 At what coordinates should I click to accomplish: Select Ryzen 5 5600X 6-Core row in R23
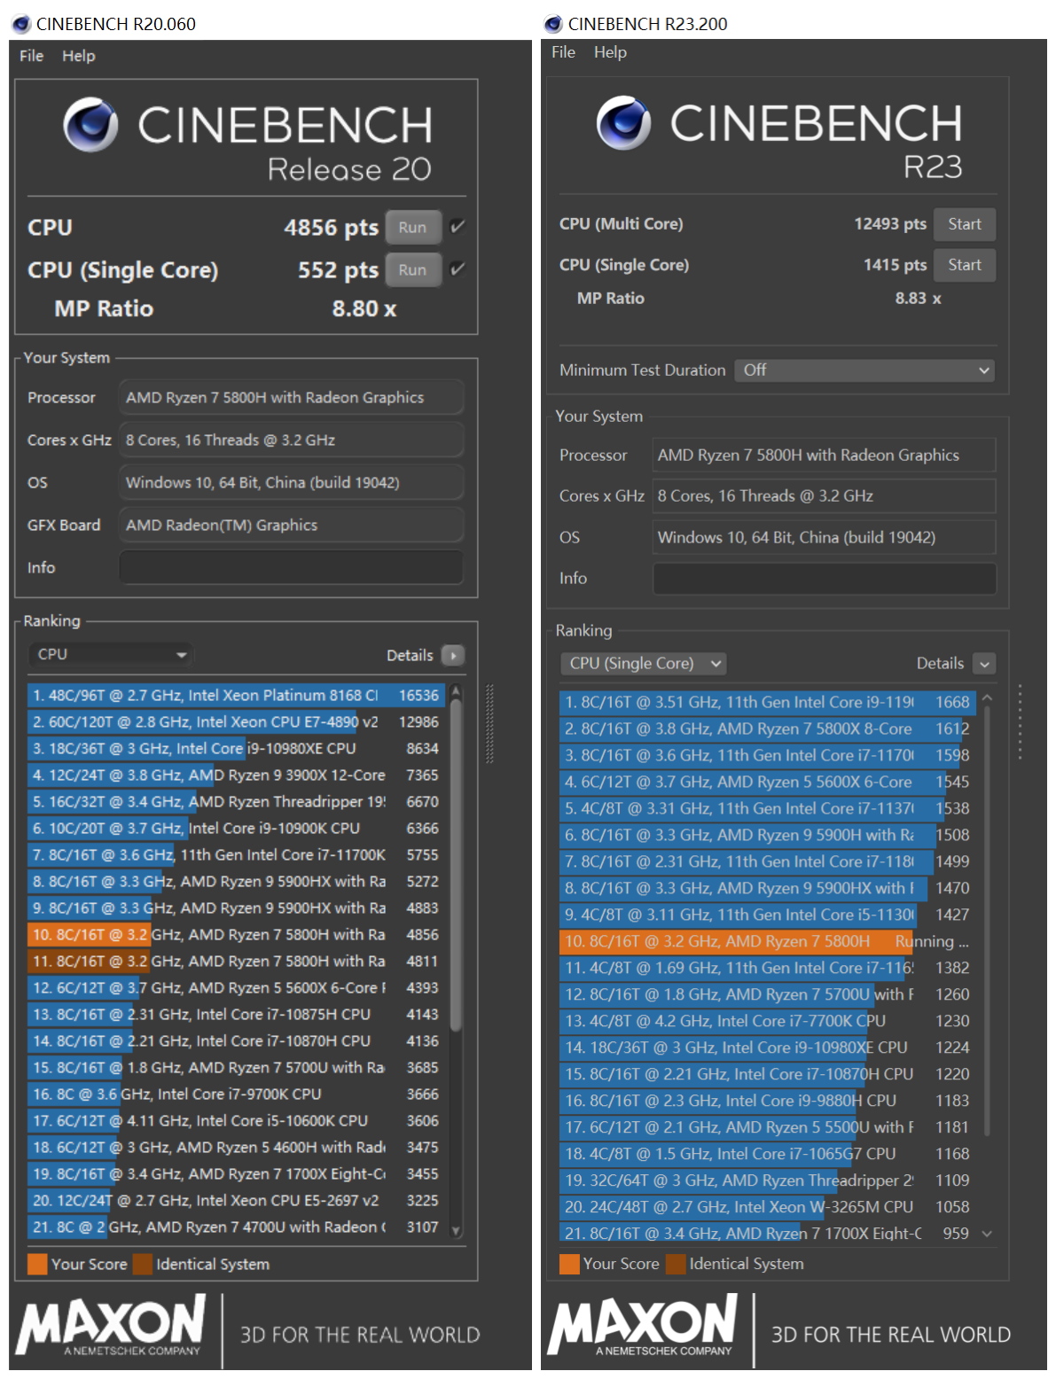click(x=768, y=783)
